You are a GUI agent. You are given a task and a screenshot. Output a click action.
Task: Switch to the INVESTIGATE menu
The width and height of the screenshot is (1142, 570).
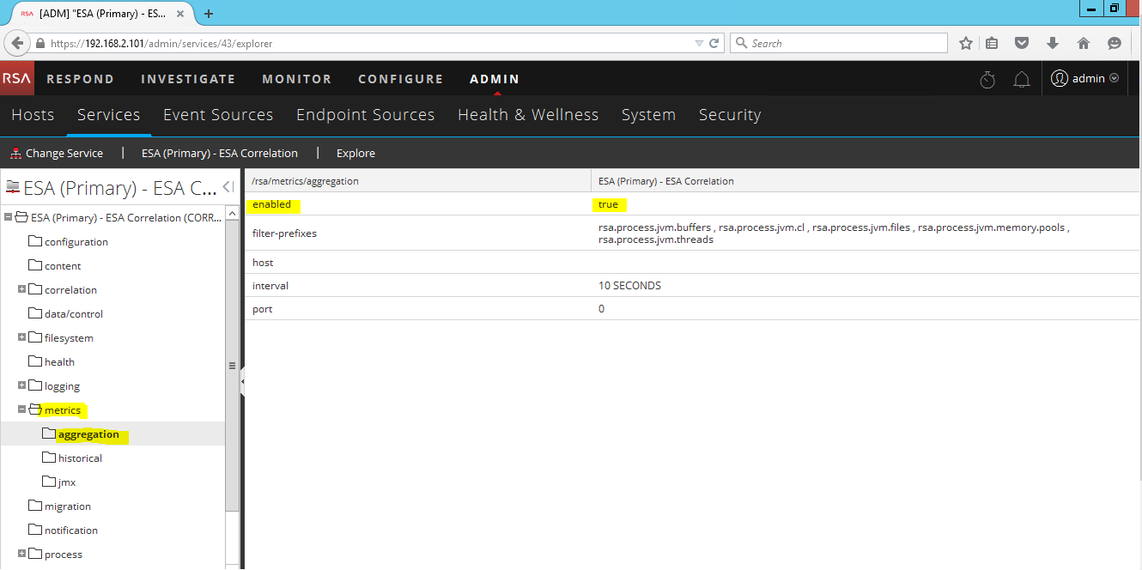click(188, 79)
